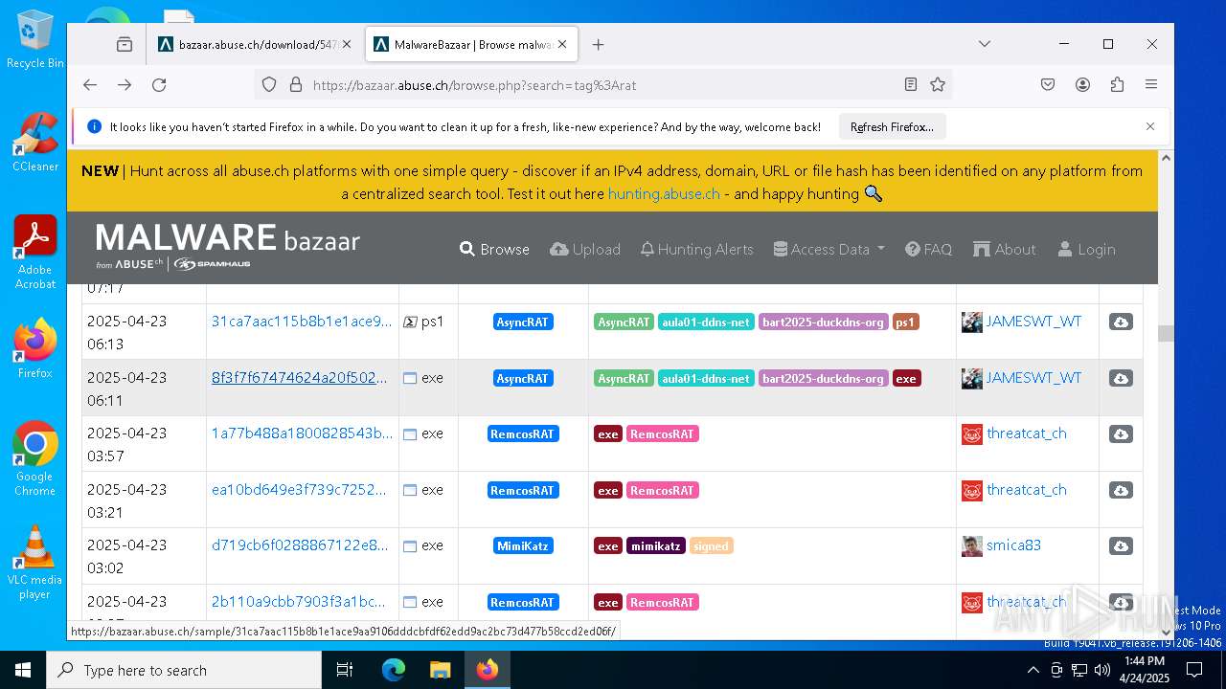This screenshot has height=689, width=1226.
Task: Click aula01-ddns-net tag in ps1 row
Action: (706, 322)
